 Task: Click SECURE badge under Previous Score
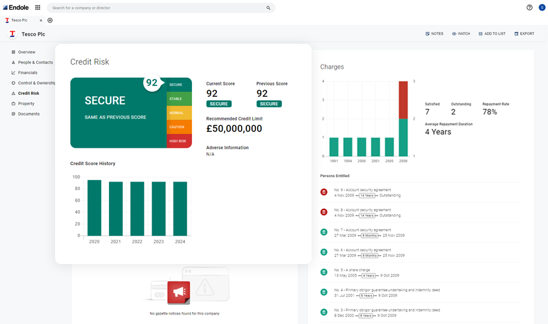click(269, 104)
